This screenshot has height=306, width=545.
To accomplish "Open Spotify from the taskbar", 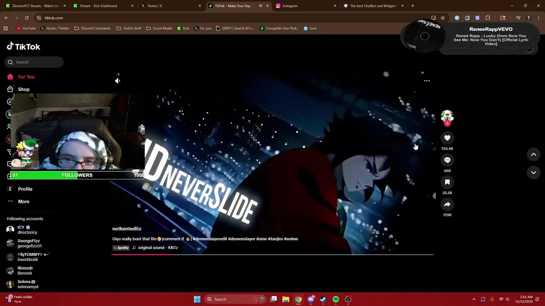I will pos(336,299).
